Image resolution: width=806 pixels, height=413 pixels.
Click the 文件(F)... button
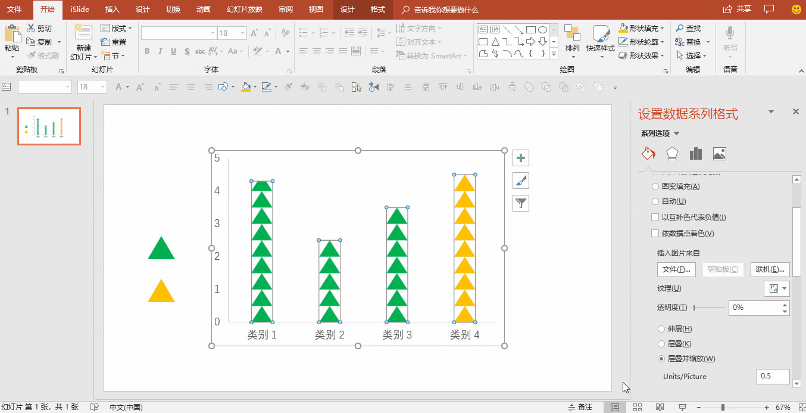pos(676,269)
